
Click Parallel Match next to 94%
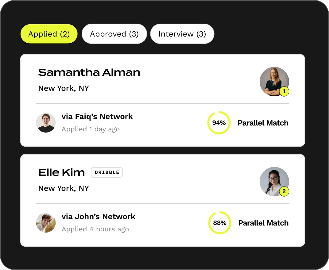[x=263, y=123]
